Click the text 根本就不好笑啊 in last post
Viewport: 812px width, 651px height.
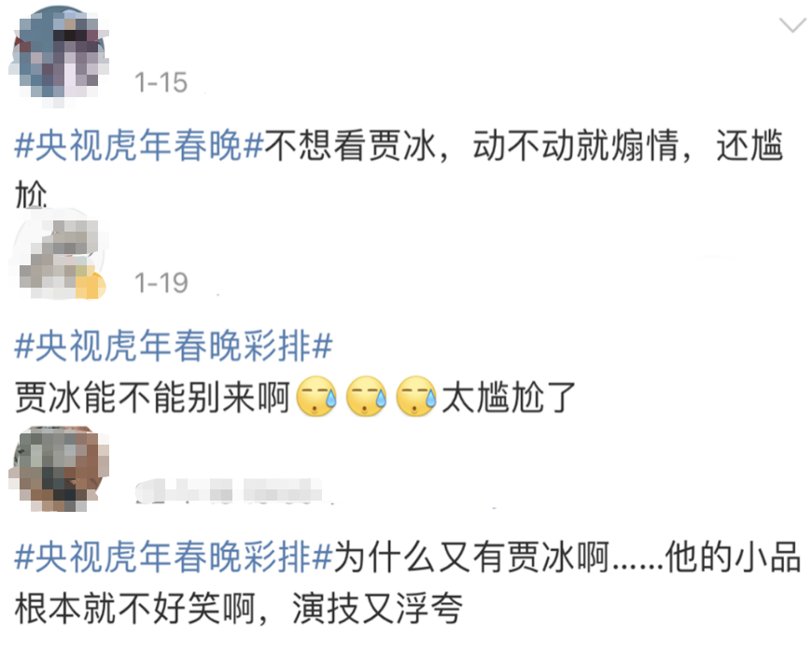click(x=134, y=608)
